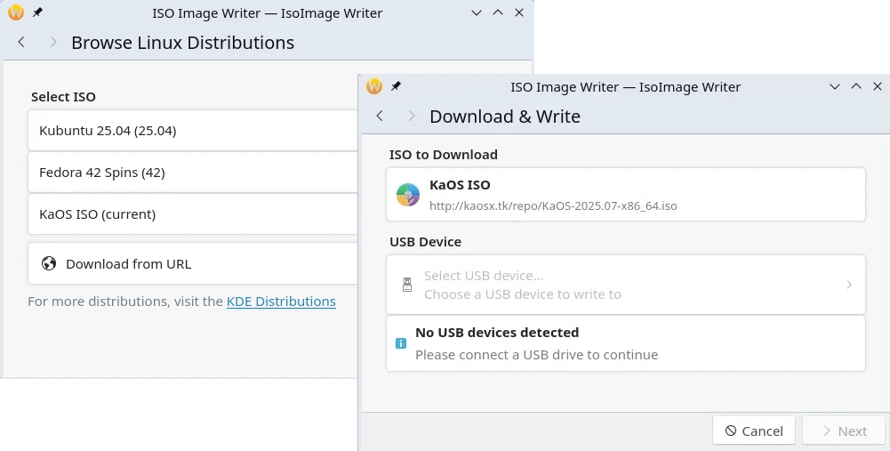This screenshot has width=890, height=451.
Task: Click the app icon in back window titlebar
Action: 15,13
